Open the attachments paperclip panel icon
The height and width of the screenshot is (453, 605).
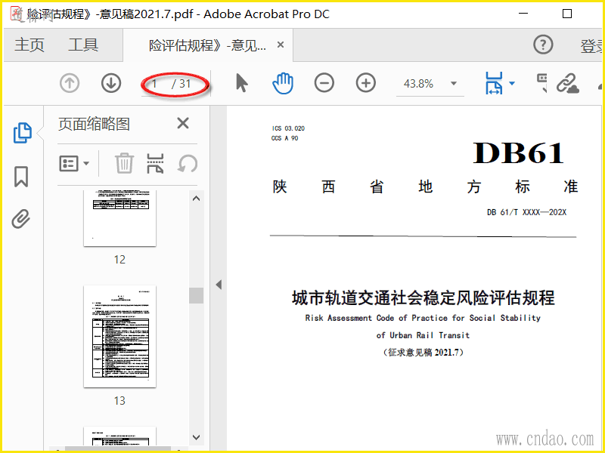[21, 219]
